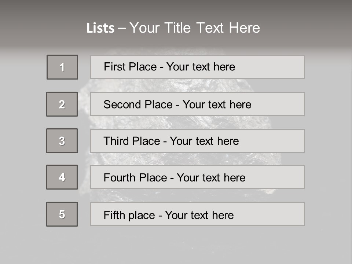Screen dimensions: 352x264
Task: Click 'Your text here' in the Third Place row
Action: pos(204,141)
